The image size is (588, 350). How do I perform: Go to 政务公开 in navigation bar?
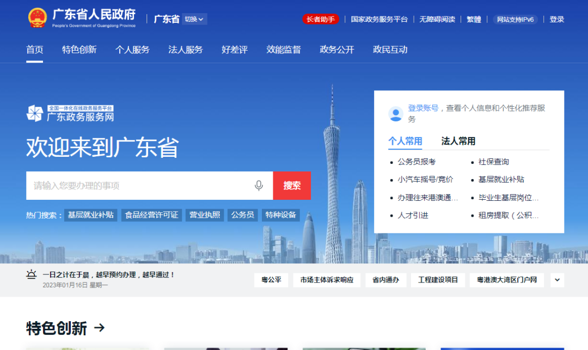click(x=336, y=50)
